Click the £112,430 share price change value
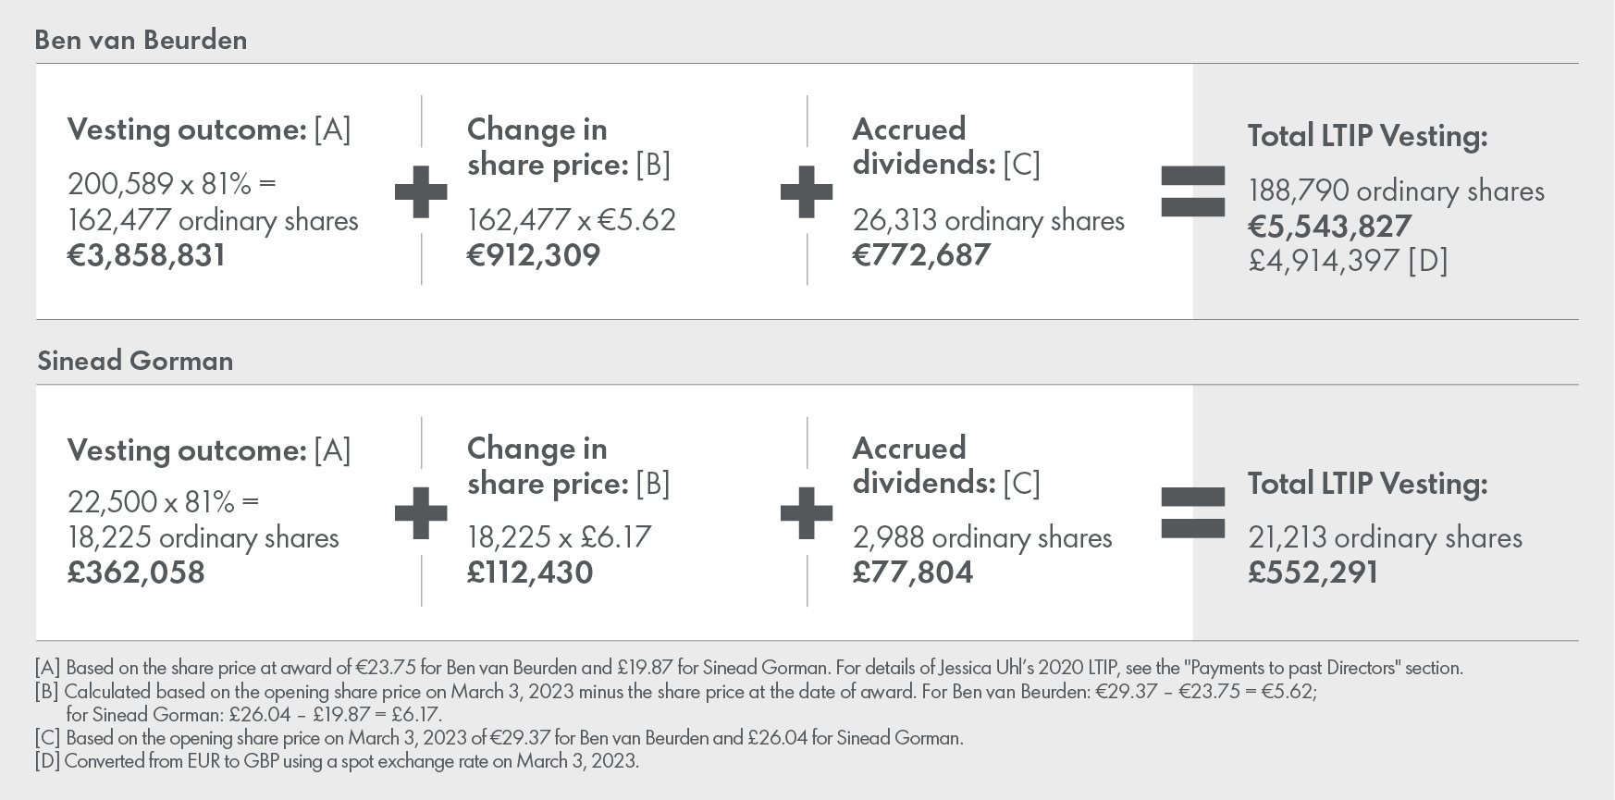The width and height of the screenshot is (1615, 800). point(530,572)
